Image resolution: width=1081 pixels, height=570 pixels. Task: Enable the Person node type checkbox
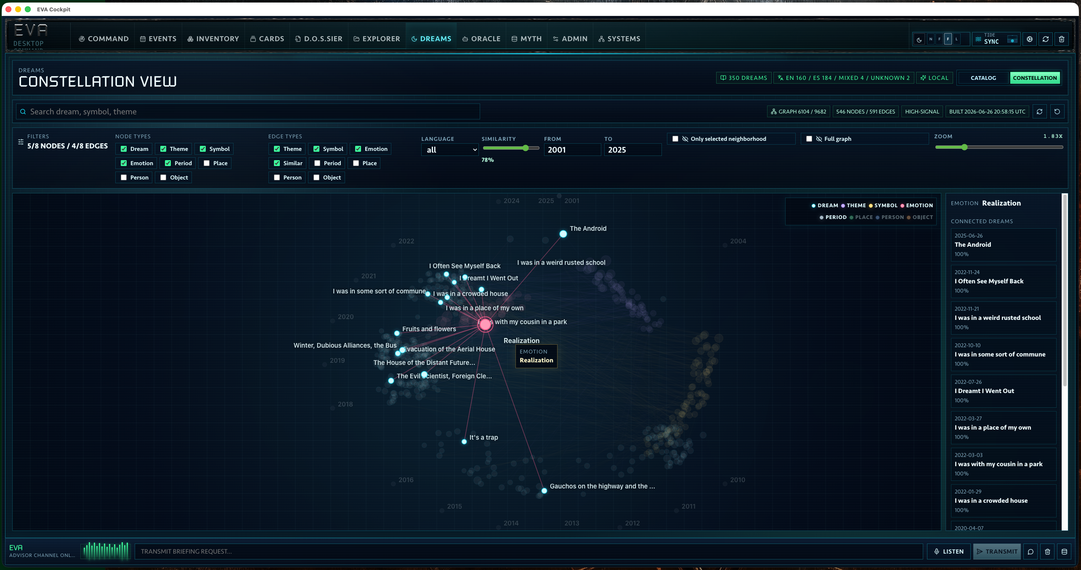[x=124, y=177]
